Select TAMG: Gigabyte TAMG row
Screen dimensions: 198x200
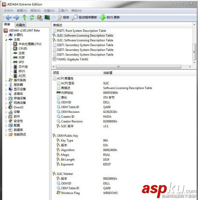70,59
